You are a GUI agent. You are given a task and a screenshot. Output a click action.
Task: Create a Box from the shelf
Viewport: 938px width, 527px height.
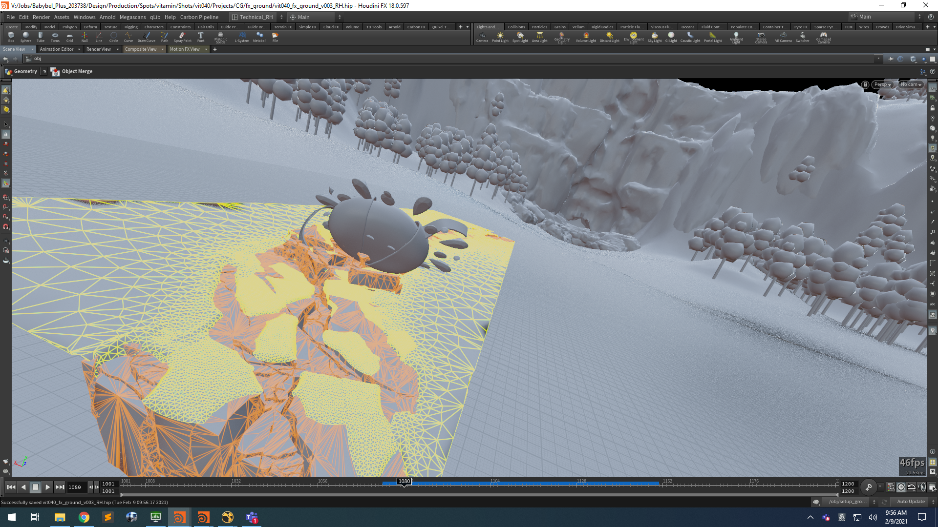[x=11, y=37]
